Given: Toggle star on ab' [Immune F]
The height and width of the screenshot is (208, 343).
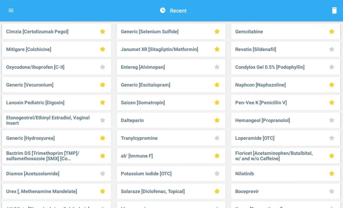Looking at the screenshot, I should coord(217,156).
